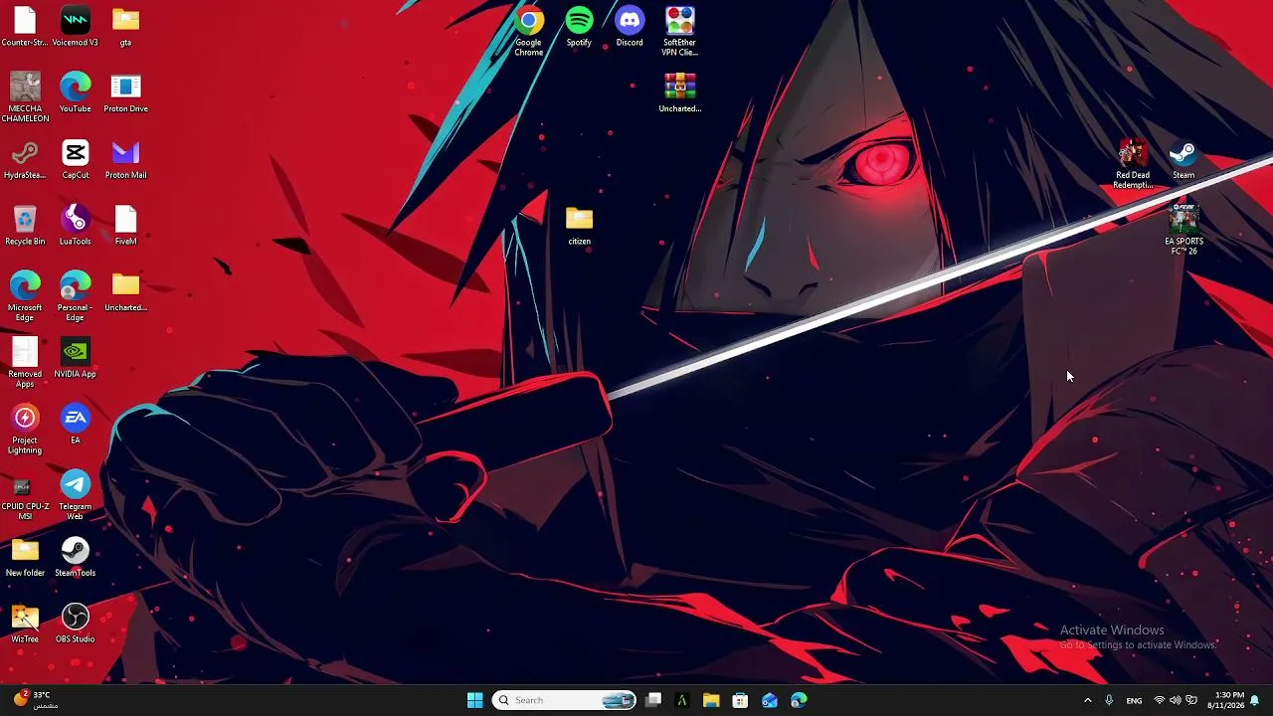Open the green A-logo app in taskbar
The image size is (1273, 716).
click(x=682, y=700)
